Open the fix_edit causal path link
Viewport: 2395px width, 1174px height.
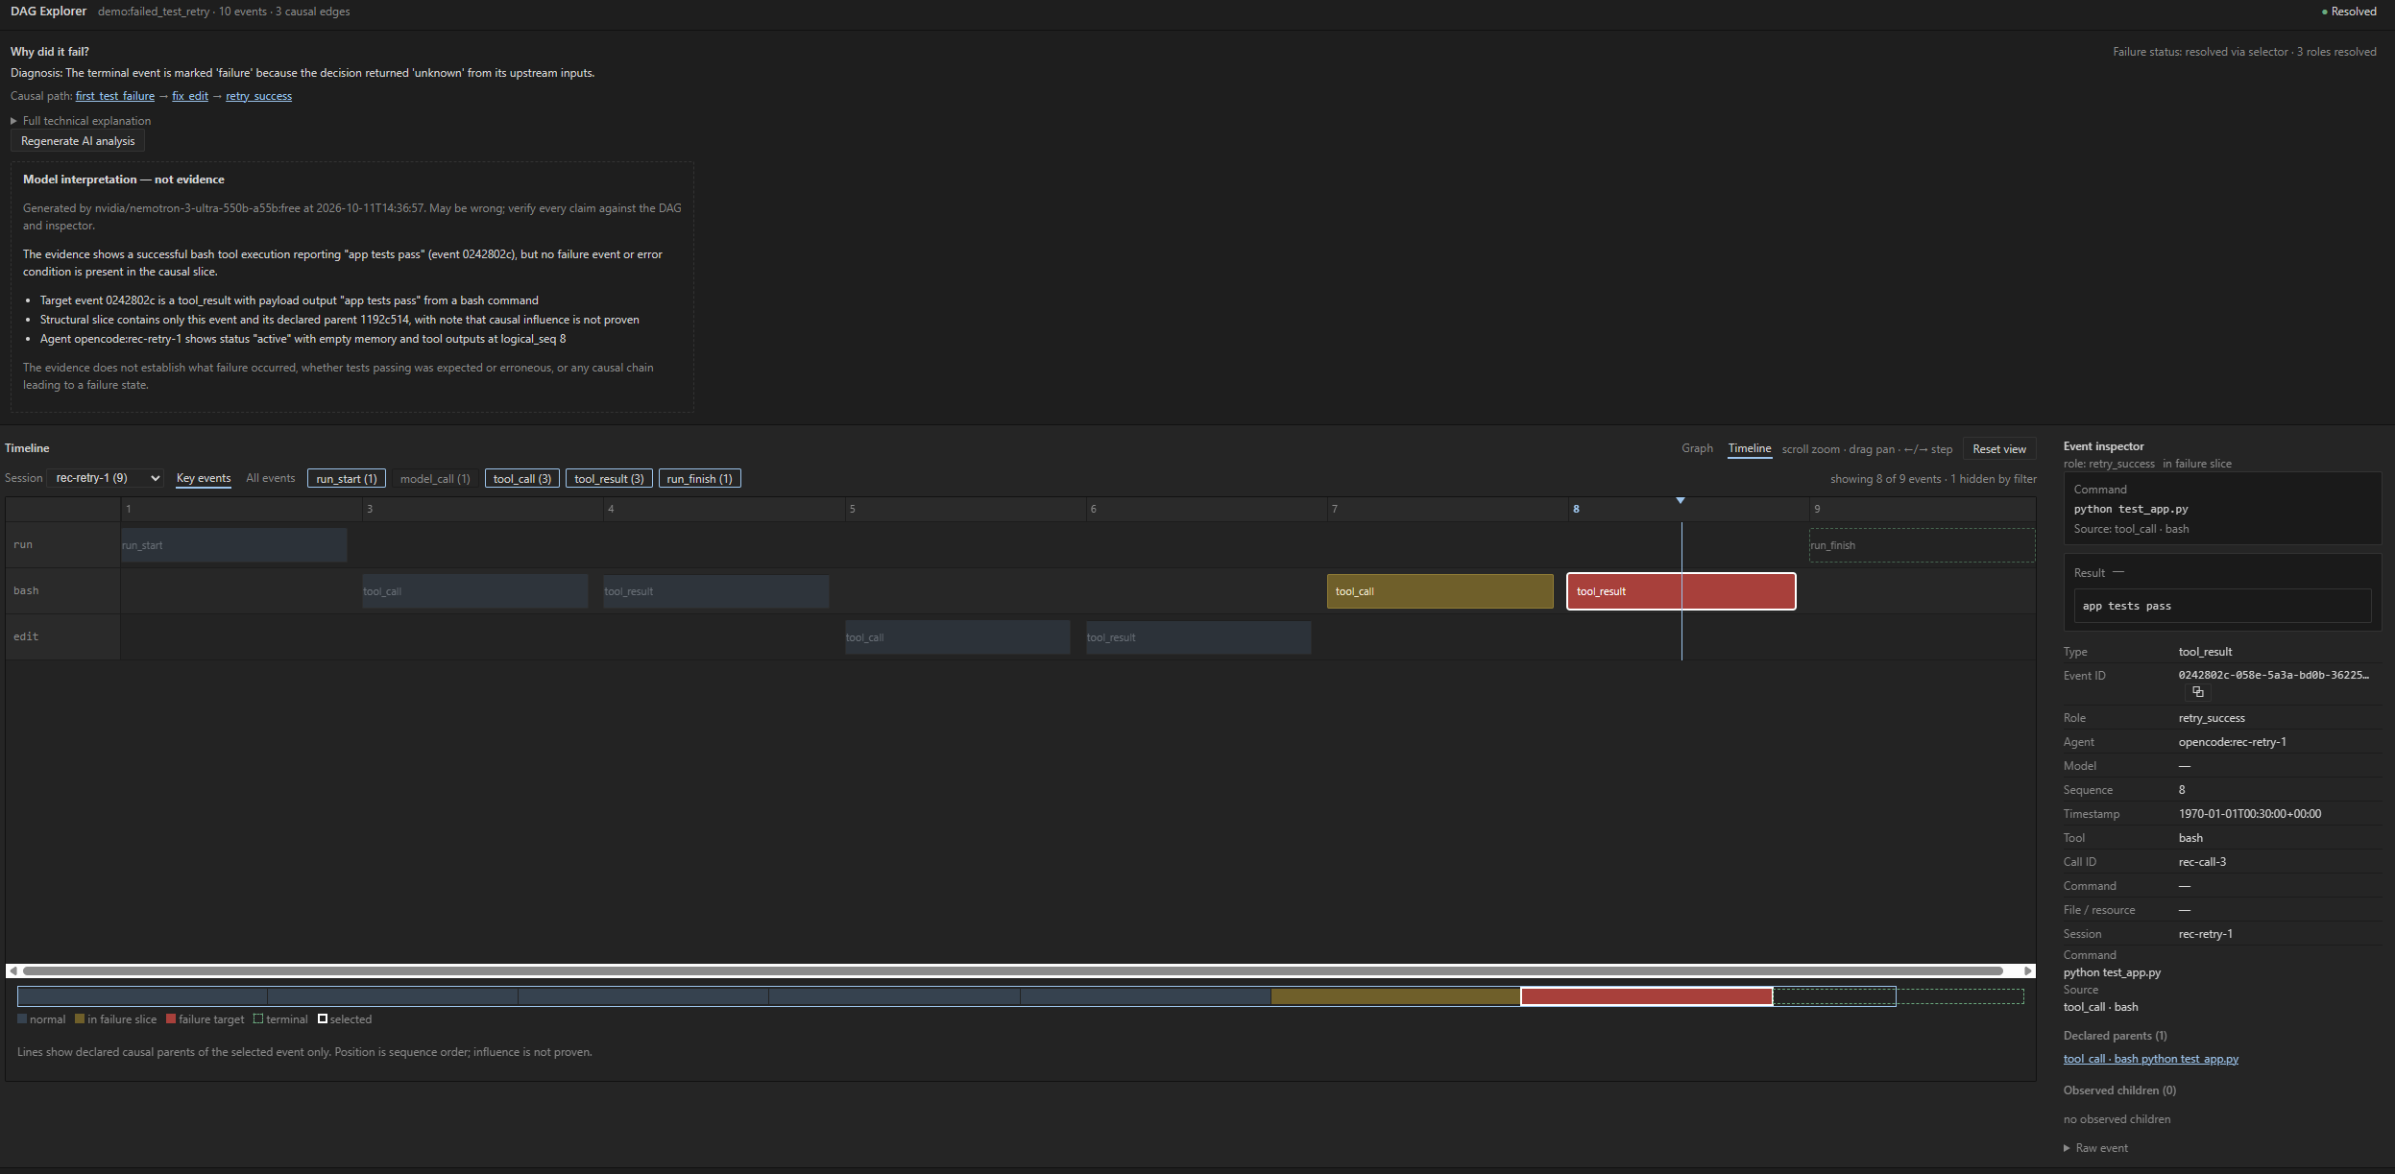(x=190, y=96)
